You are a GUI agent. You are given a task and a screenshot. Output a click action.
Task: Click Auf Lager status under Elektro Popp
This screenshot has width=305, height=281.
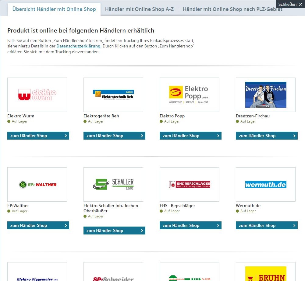coord(170,121)
